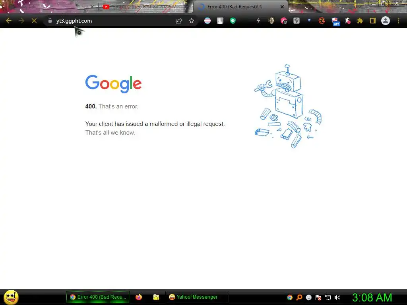This screenshot has height=305, width=407.
Task: View site information via the lock icon
Action: [x=50, y=21]
